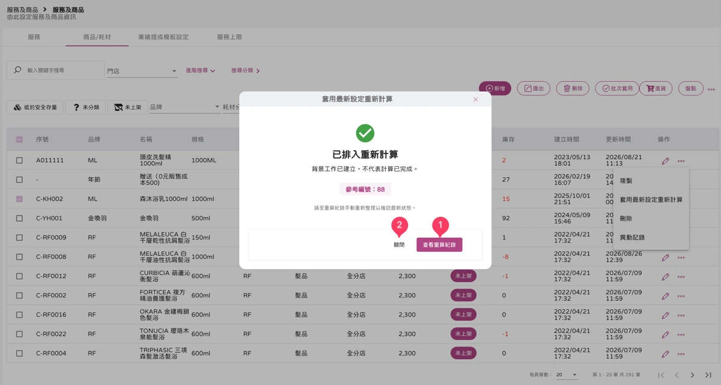The height and width of the screenshot is (385, 721).
Task: Open more options for the C-RF0004 row
Action: coord(681,354)
